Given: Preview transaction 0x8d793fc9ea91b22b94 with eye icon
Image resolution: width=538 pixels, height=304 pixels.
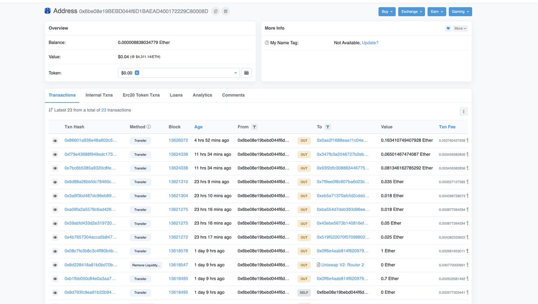Looking at the screenshot, I should point(55,293).
